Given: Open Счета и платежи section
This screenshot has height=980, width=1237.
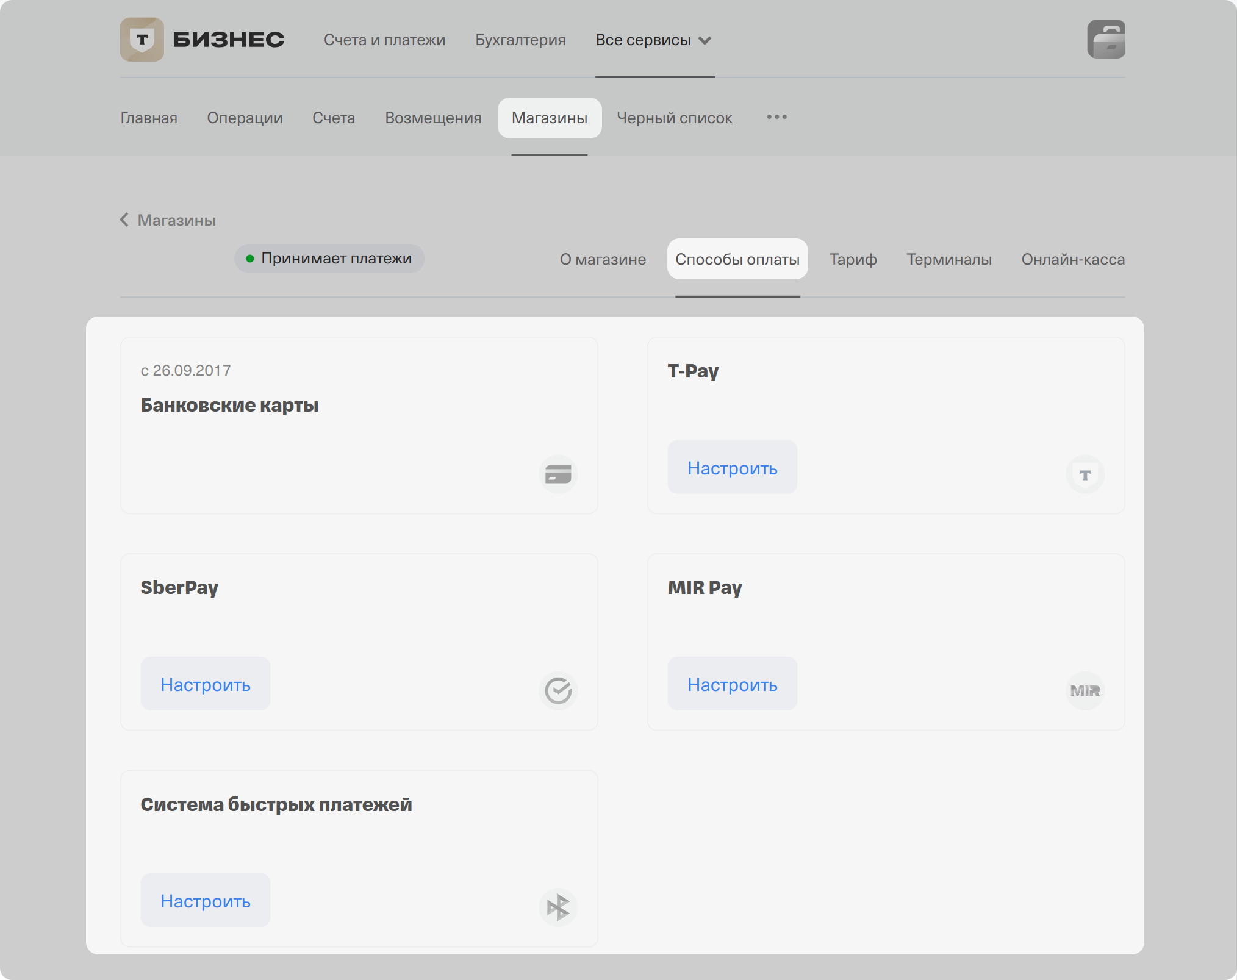Looking at the screenshot, I should pos(384,40).
